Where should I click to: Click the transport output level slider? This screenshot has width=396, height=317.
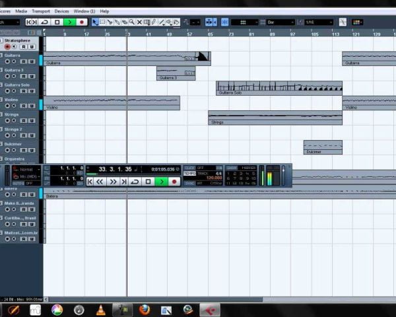click(283, 176)
